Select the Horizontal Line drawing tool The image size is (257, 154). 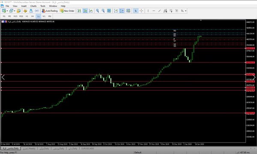154,11
